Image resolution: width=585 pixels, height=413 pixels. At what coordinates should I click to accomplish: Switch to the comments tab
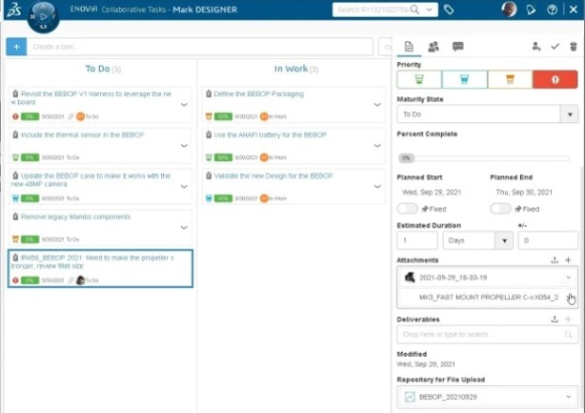coord(457,47)
